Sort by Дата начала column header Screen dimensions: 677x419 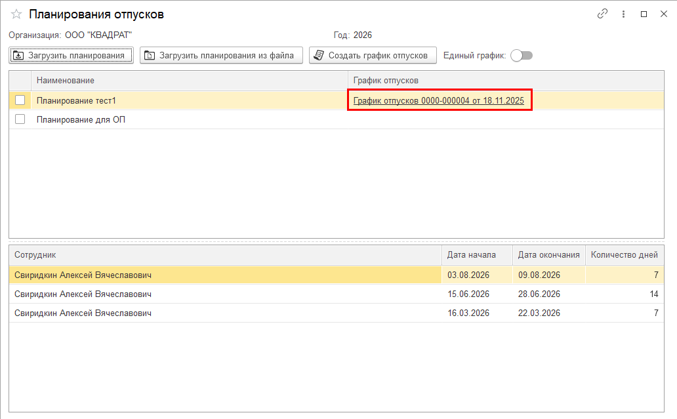(477, 255)
